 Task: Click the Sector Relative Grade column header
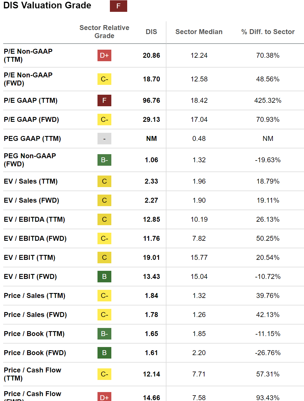point(104,32)
